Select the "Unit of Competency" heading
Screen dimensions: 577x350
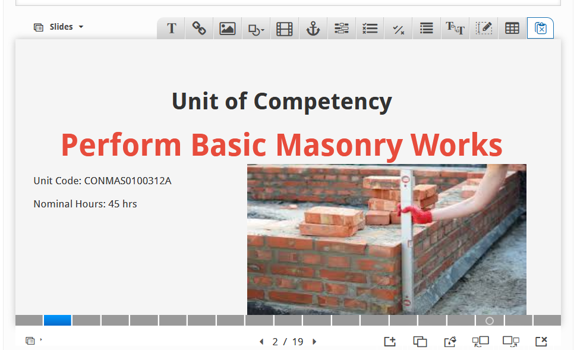coord(282,101)
